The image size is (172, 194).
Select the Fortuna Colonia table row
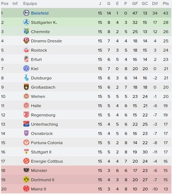(x=86, y=143)
